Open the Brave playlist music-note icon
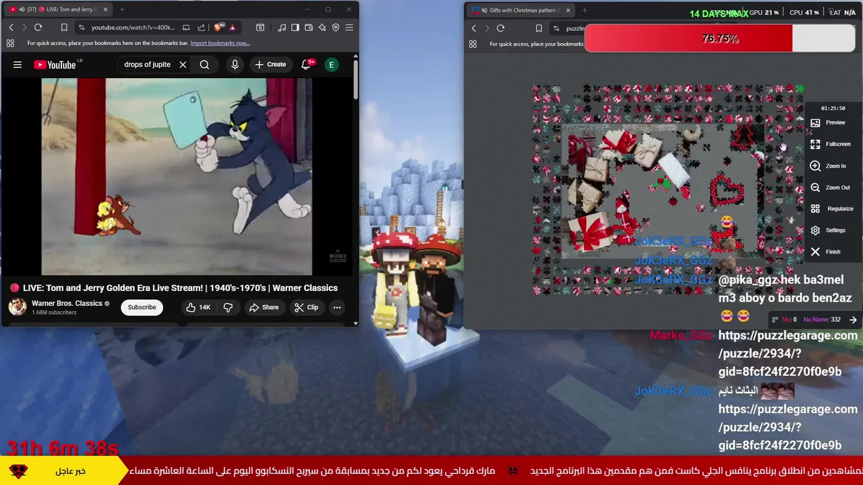 (282, 28)
